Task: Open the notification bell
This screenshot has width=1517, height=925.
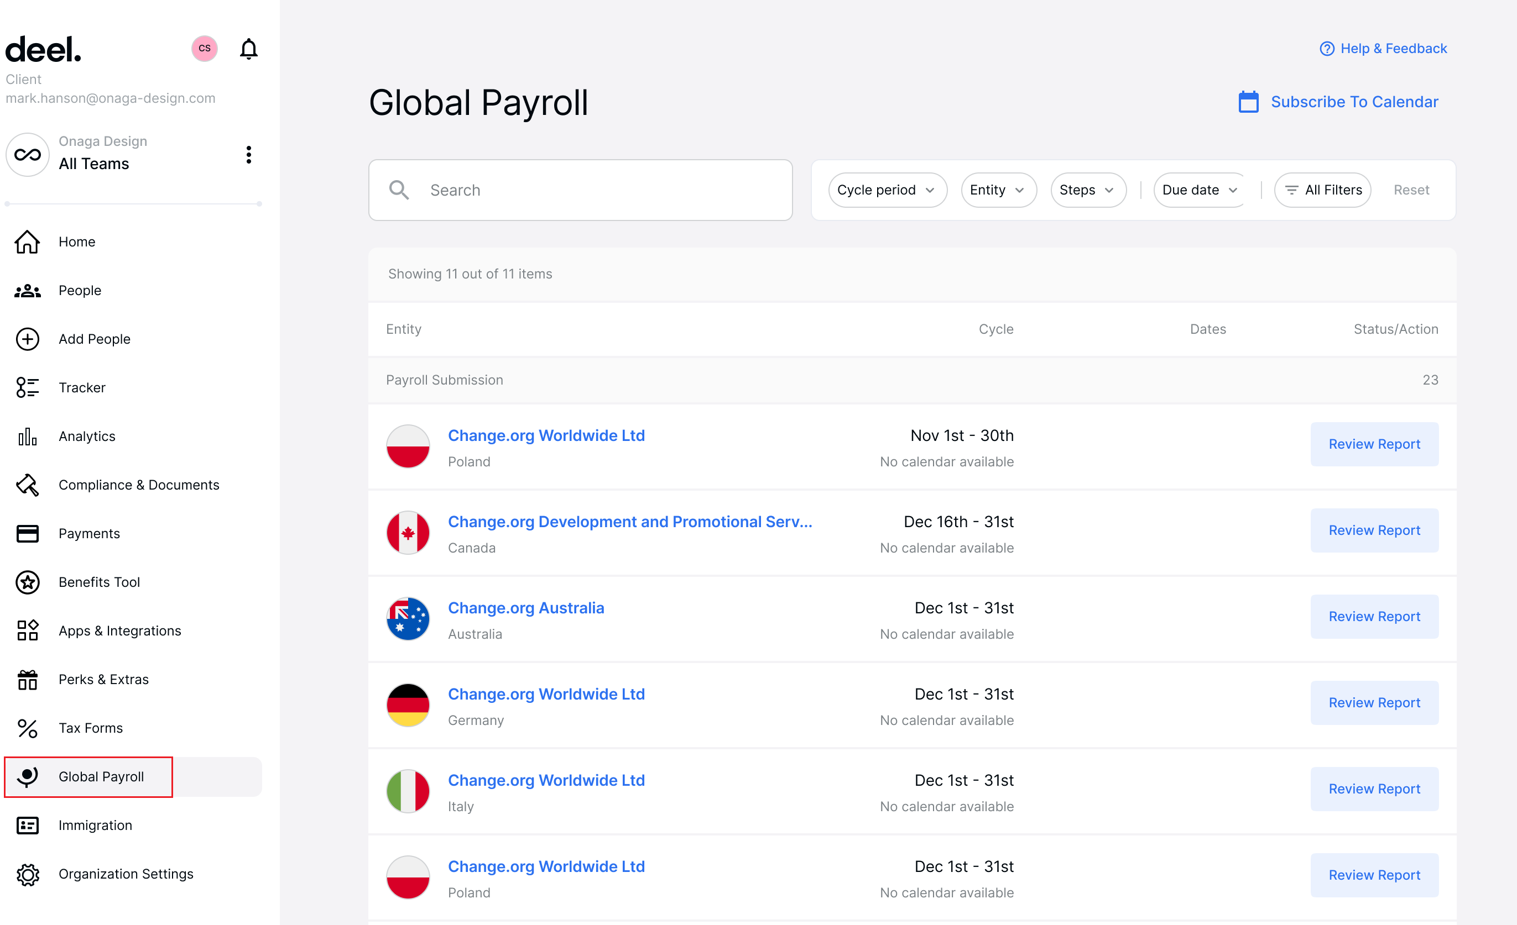Action: 249,48
